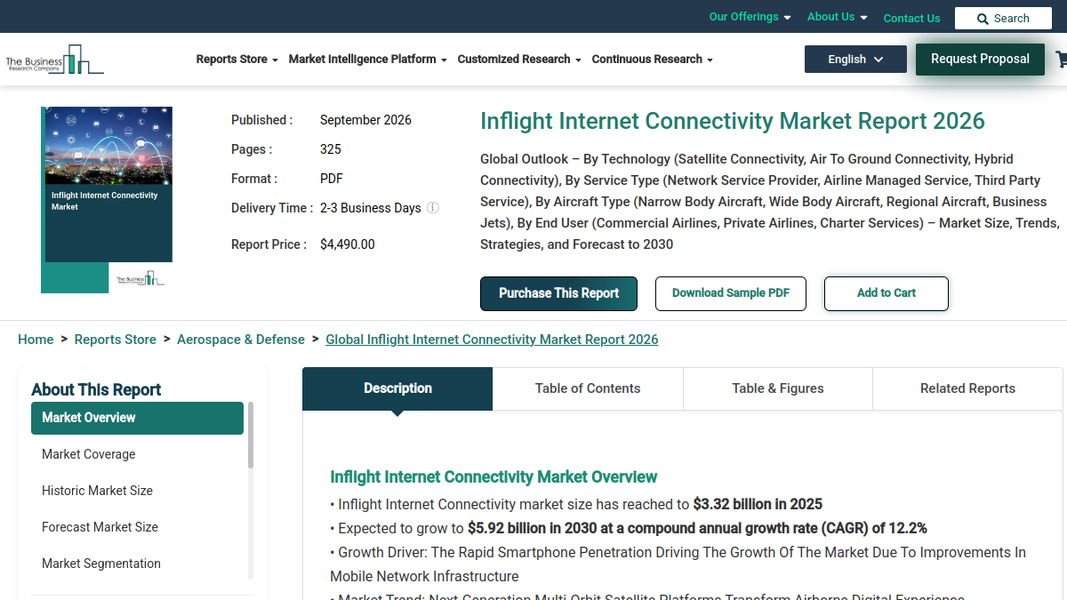Click The Business Research Company logo

54,60
